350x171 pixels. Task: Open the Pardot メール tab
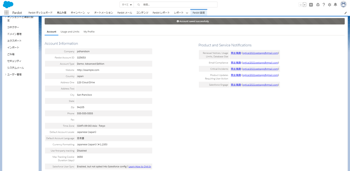[125, 13]
